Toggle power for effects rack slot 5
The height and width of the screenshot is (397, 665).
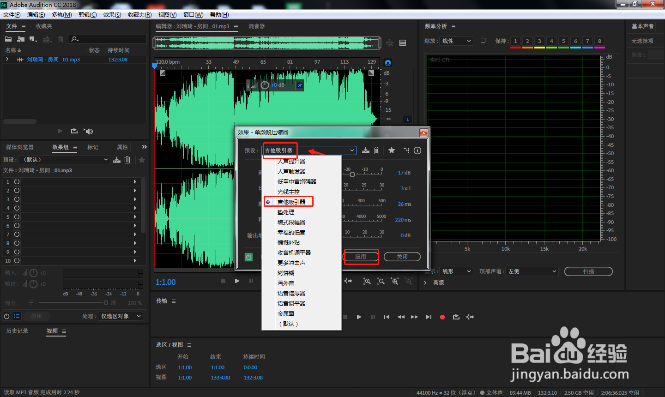pos(17,217)
